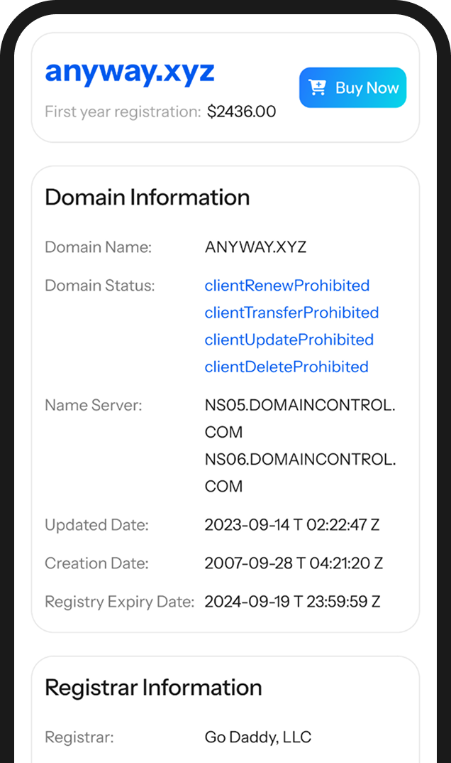Click the shopping cart icon in Buy Now button
Screen dimensions: 451x763
318,87
